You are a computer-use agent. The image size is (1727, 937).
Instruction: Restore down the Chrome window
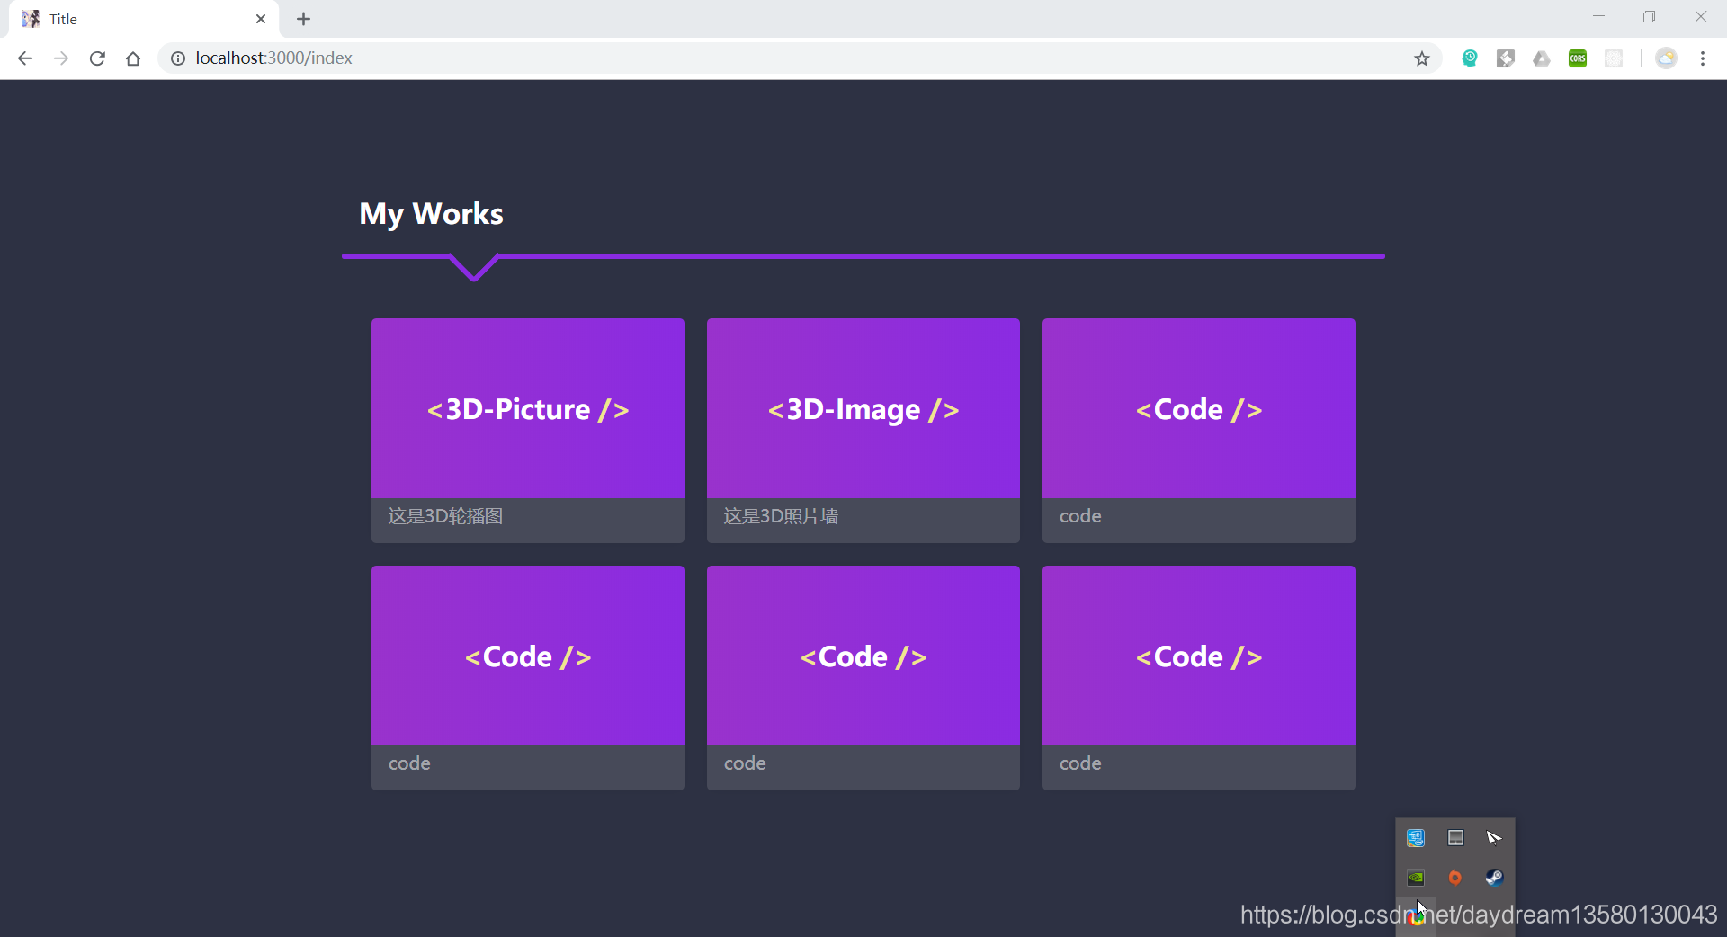pyautogui.click(x=1649, y=17)
